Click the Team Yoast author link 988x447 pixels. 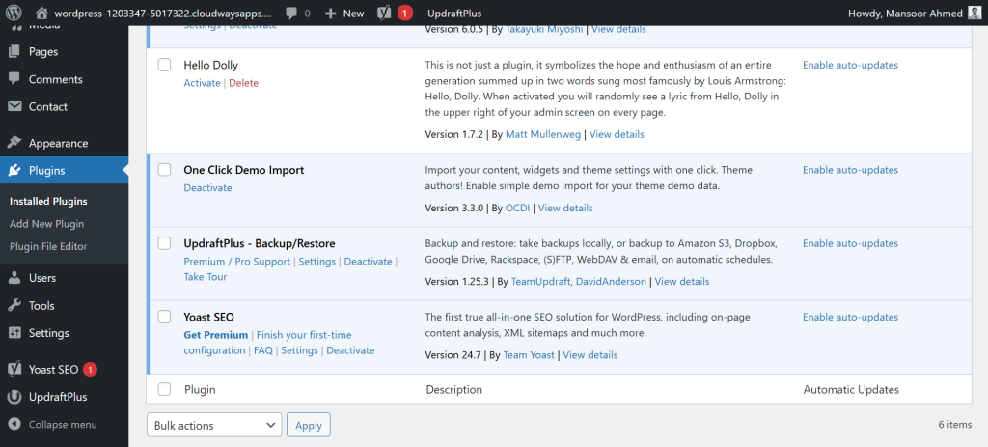[x=530, y=355]
